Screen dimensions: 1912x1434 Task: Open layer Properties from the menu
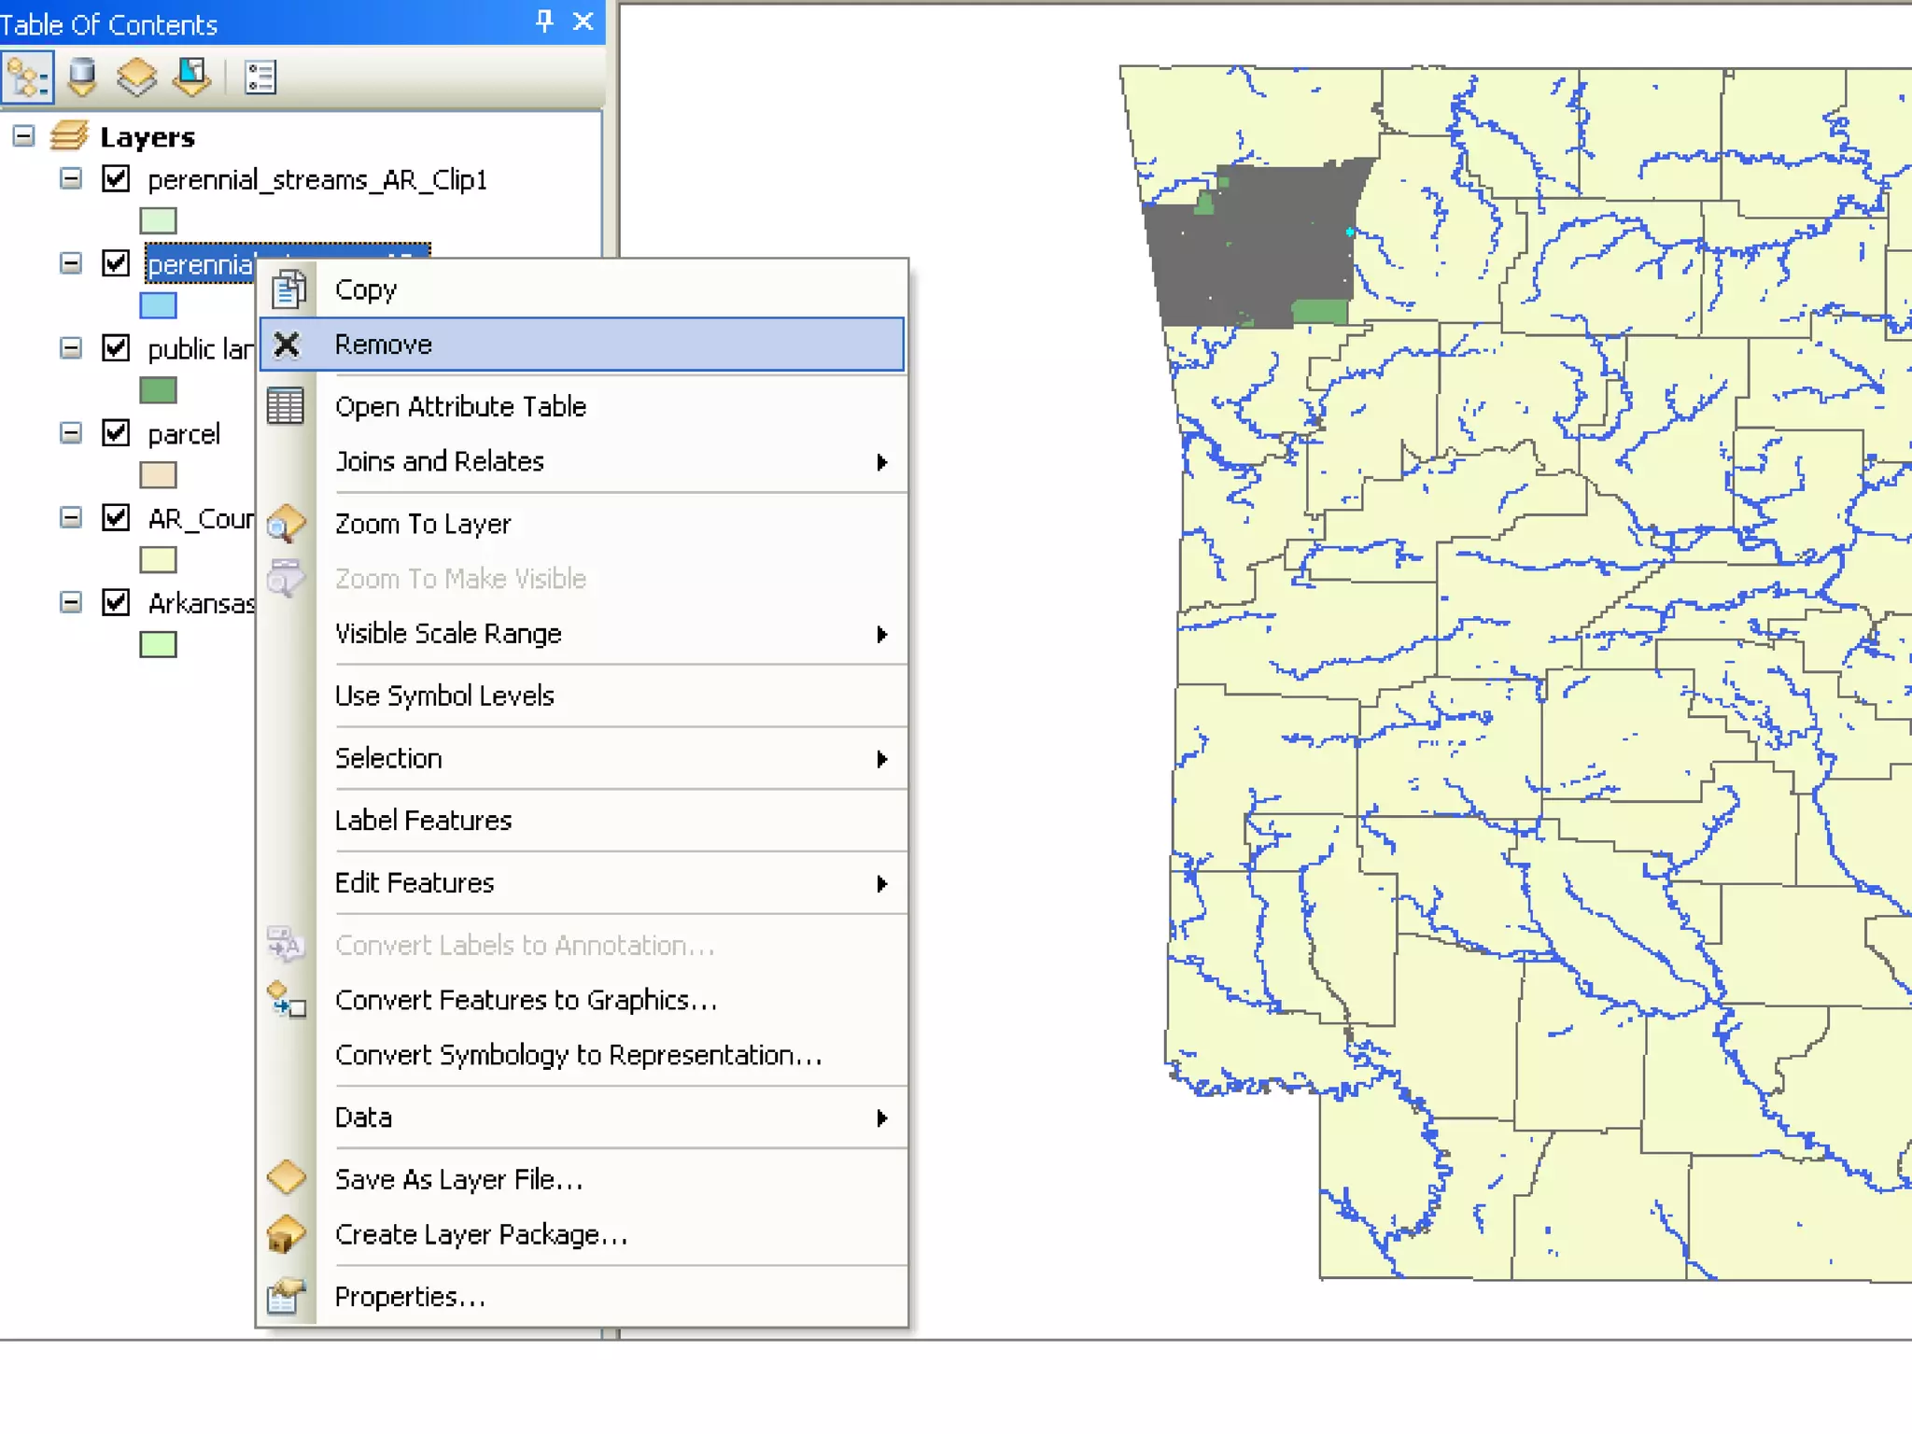[x=410, y=1297]
